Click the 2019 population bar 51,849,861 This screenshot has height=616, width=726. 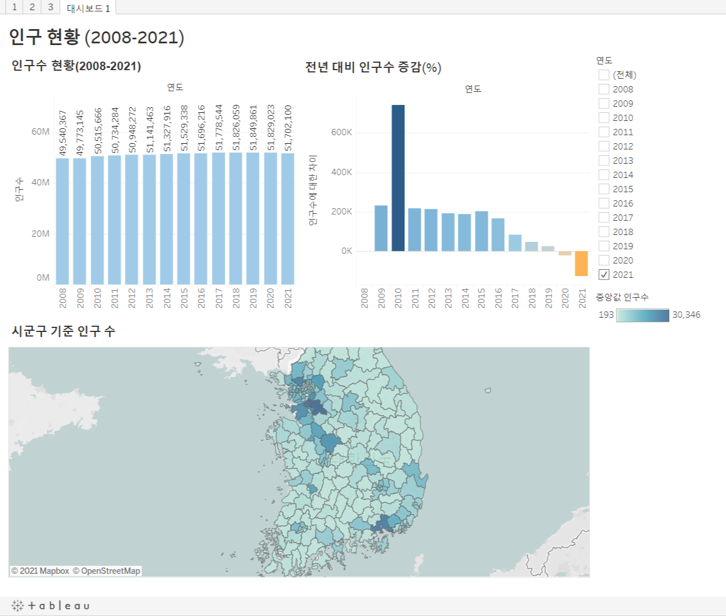[x=253, y=218]
